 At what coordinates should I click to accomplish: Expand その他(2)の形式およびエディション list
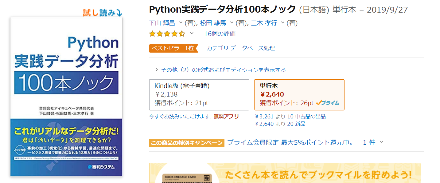coord(221,70)
